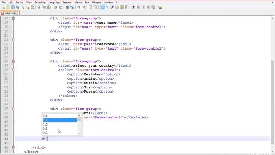Open the Encoding menu
This screenshot has height=155, width=275.
(x=40, y=3)
